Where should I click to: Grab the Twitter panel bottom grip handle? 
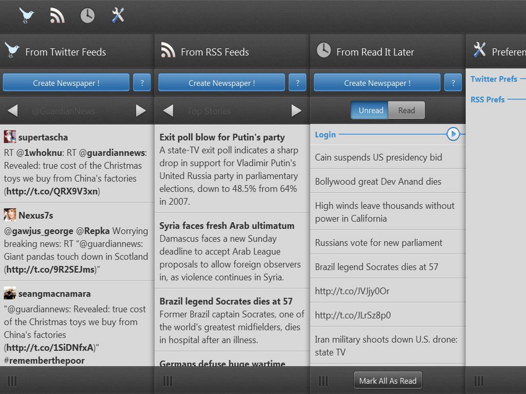pos(12,381)
